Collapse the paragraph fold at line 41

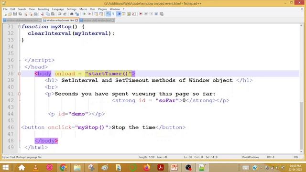point(19,94)
